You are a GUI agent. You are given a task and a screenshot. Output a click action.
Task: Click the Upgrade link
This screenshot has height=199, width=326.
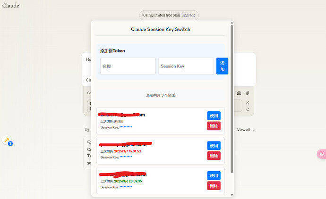tap(189, 15)
